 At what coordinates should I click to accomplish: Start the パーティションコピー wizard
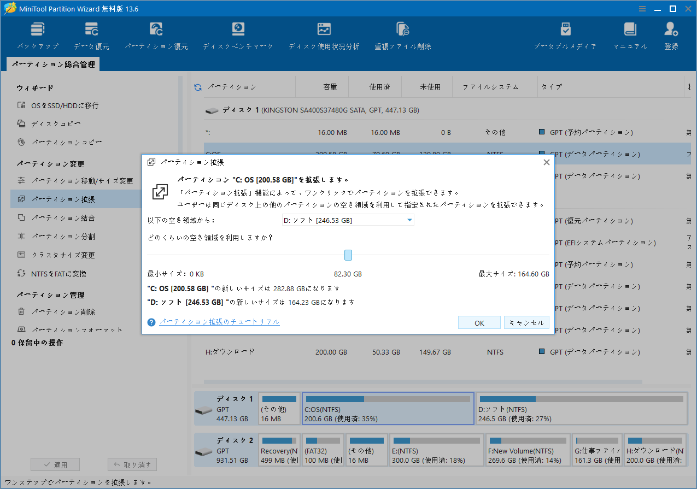tap(60, 143)
